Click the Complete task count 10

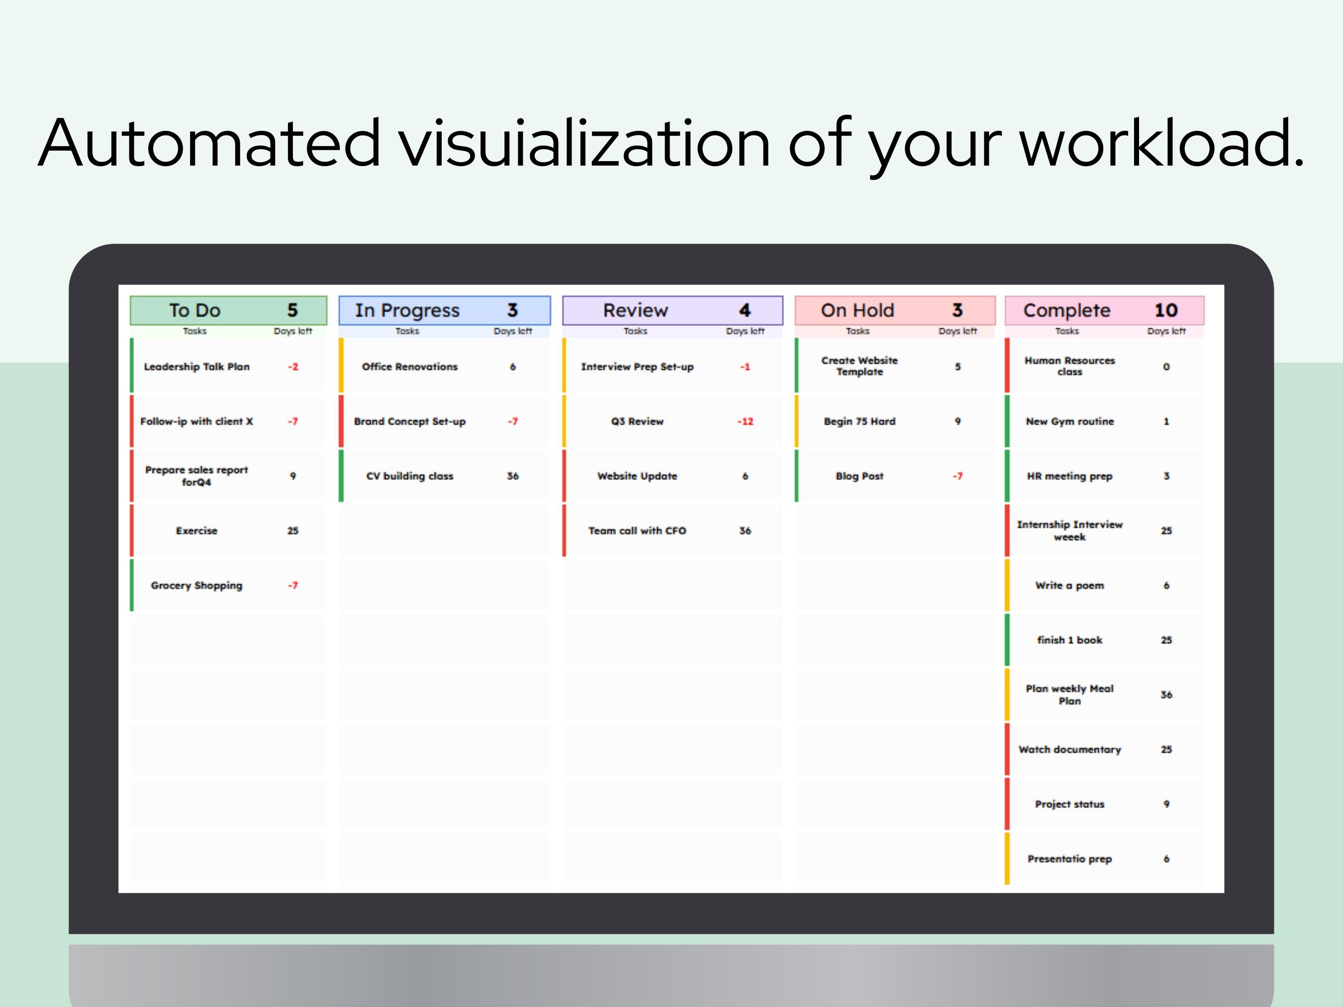tap(1166, 310)
